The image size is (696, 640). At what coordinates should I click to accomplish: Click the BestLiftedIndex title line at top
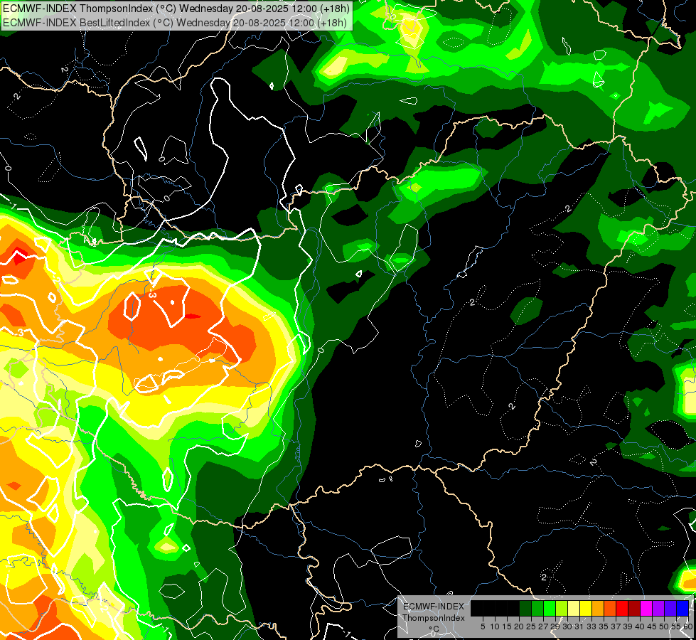click(174, 22)
